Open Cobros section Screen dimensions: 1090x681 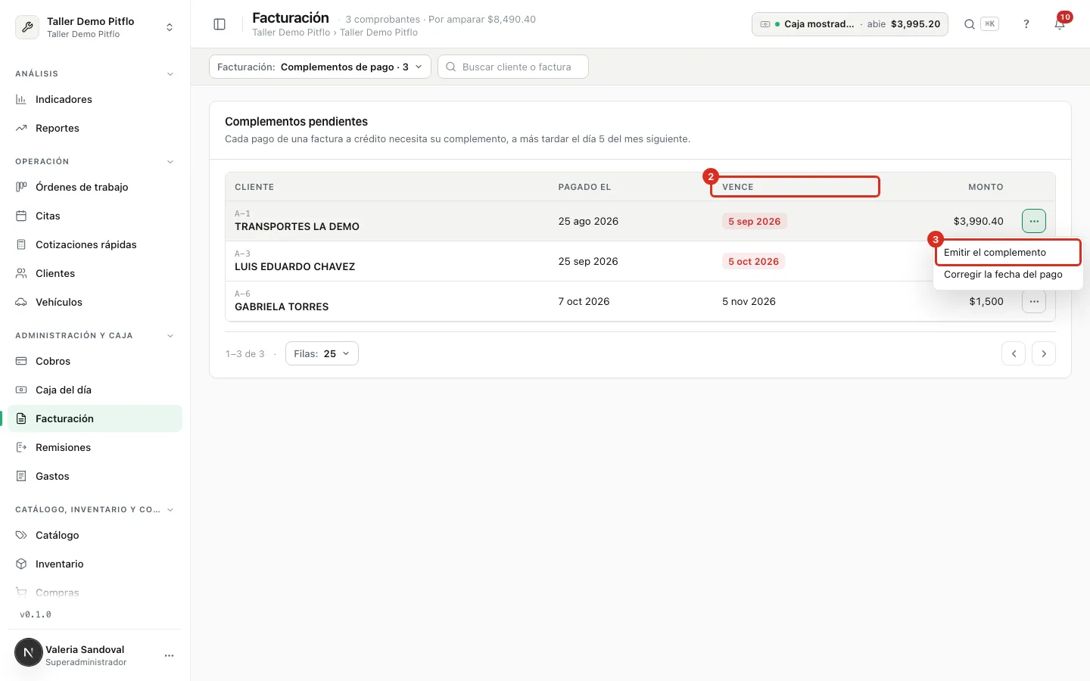(95, 361)
